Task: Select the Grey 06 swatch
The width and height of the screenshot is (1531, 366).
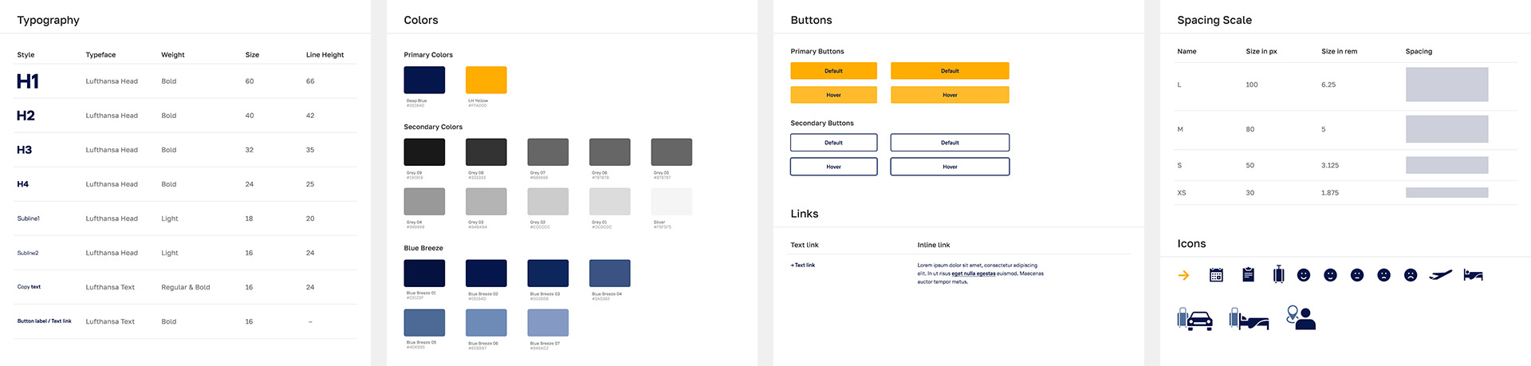Action: (610, 152)
